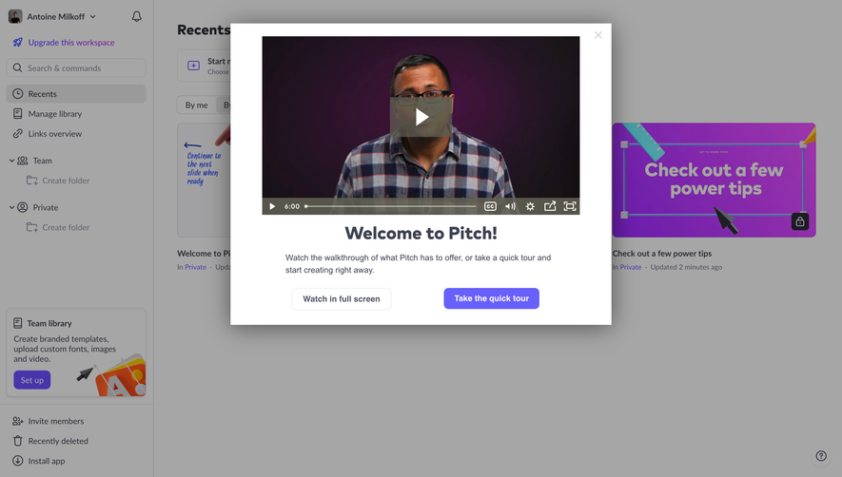Click the small play button in the video controls
Screen dimensions: 842x477
click(272, 206)
